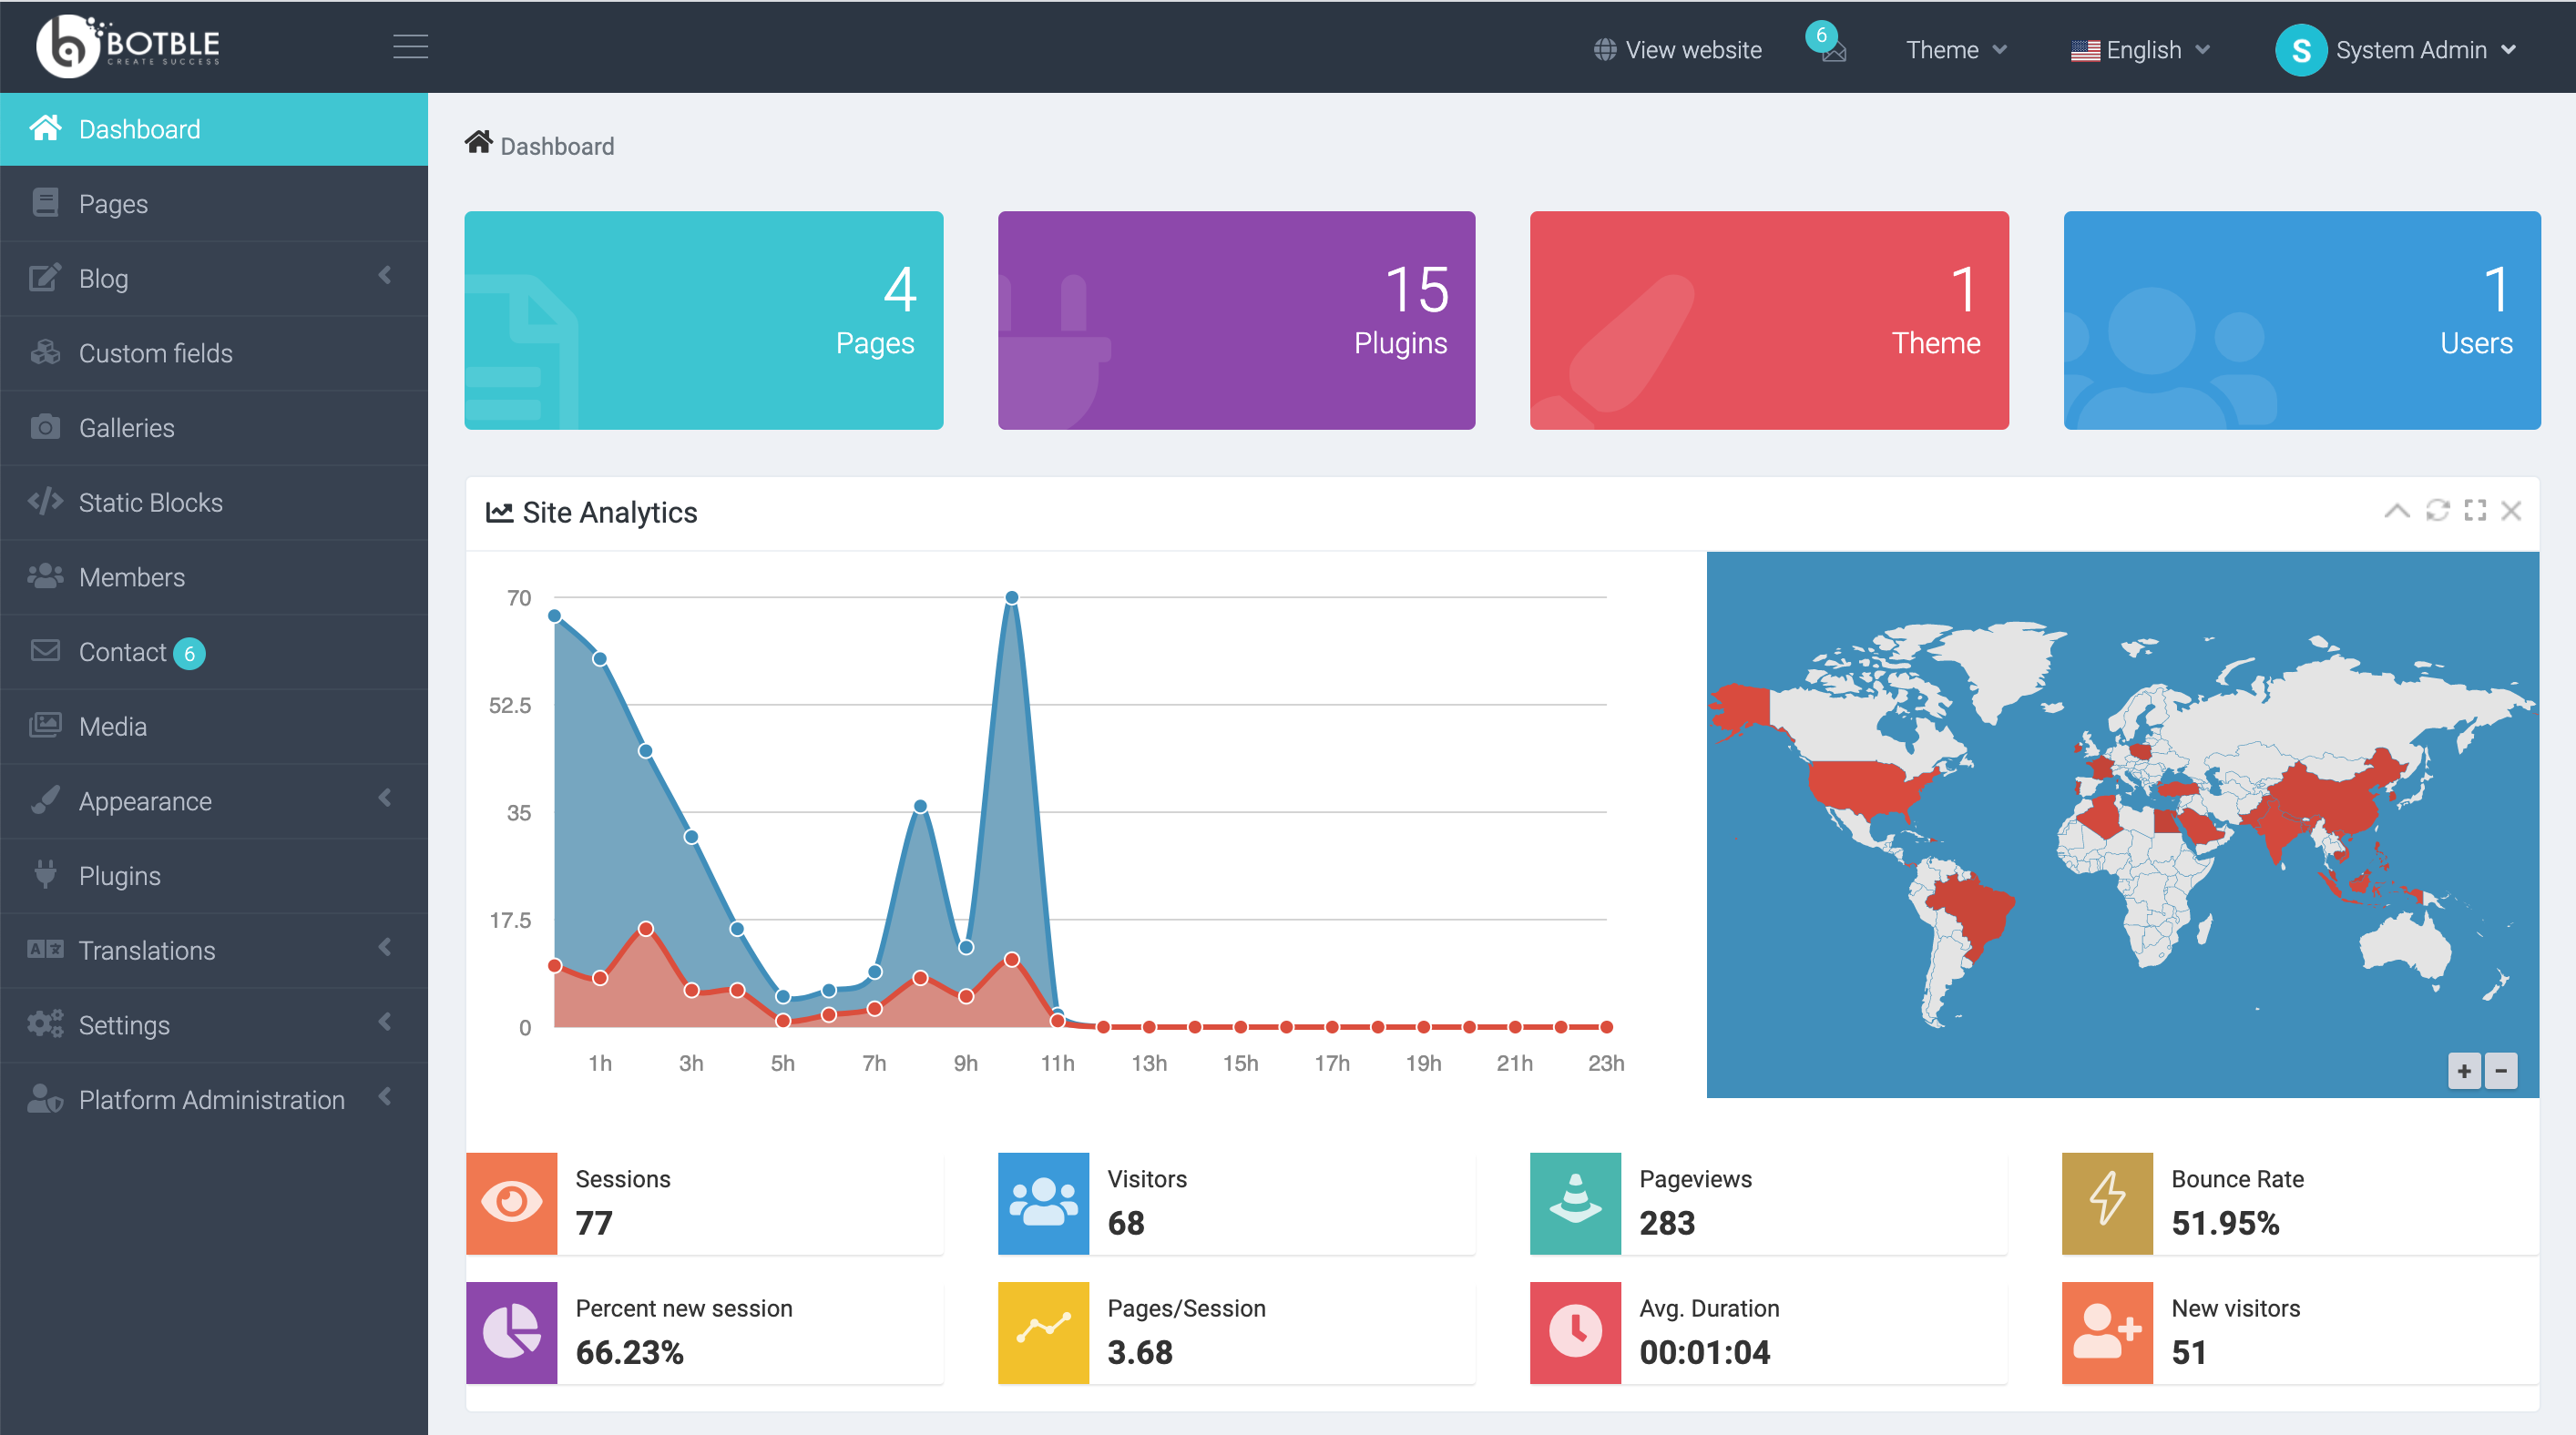This screenshot has height=1435, width=2576.
Task: Click the Bounce Rate lightning icon tile
Action: click(x=2107, y=1202)
